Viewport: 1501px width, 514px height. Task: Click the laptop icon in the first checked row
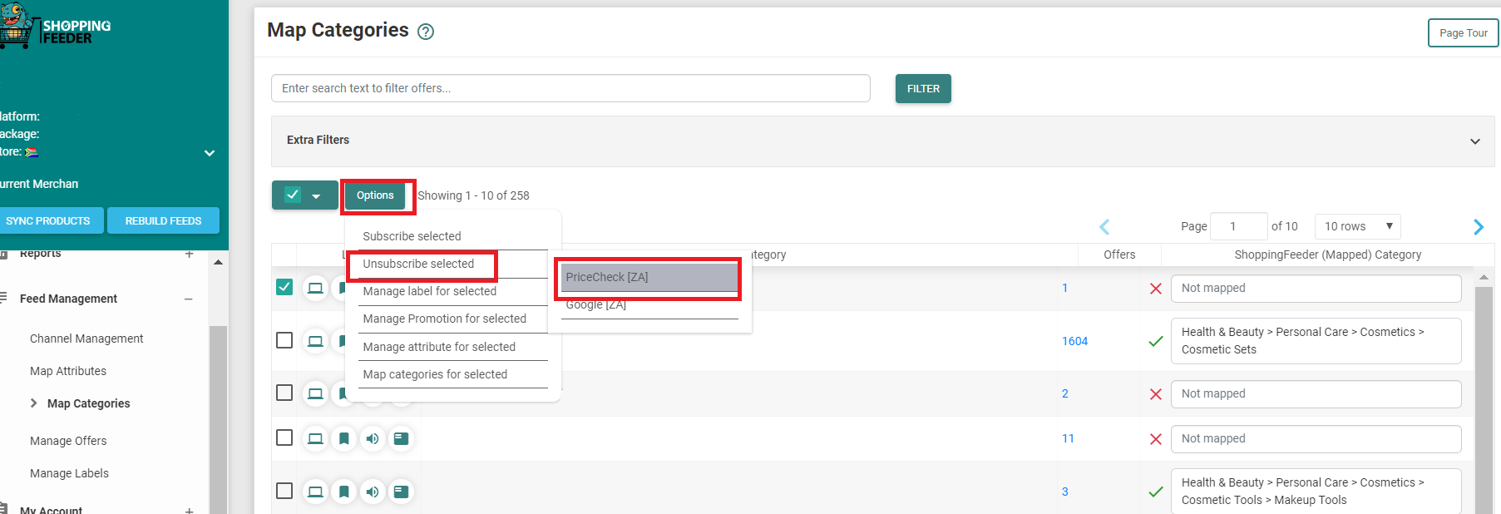(x=315, y=288)
